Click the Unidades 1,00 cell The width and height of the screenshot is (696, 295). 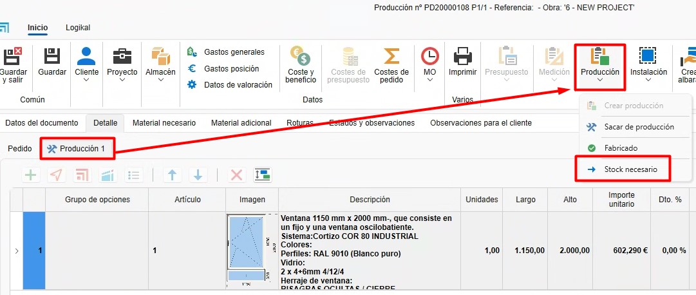pyautogui.click(x=482, y=251)
